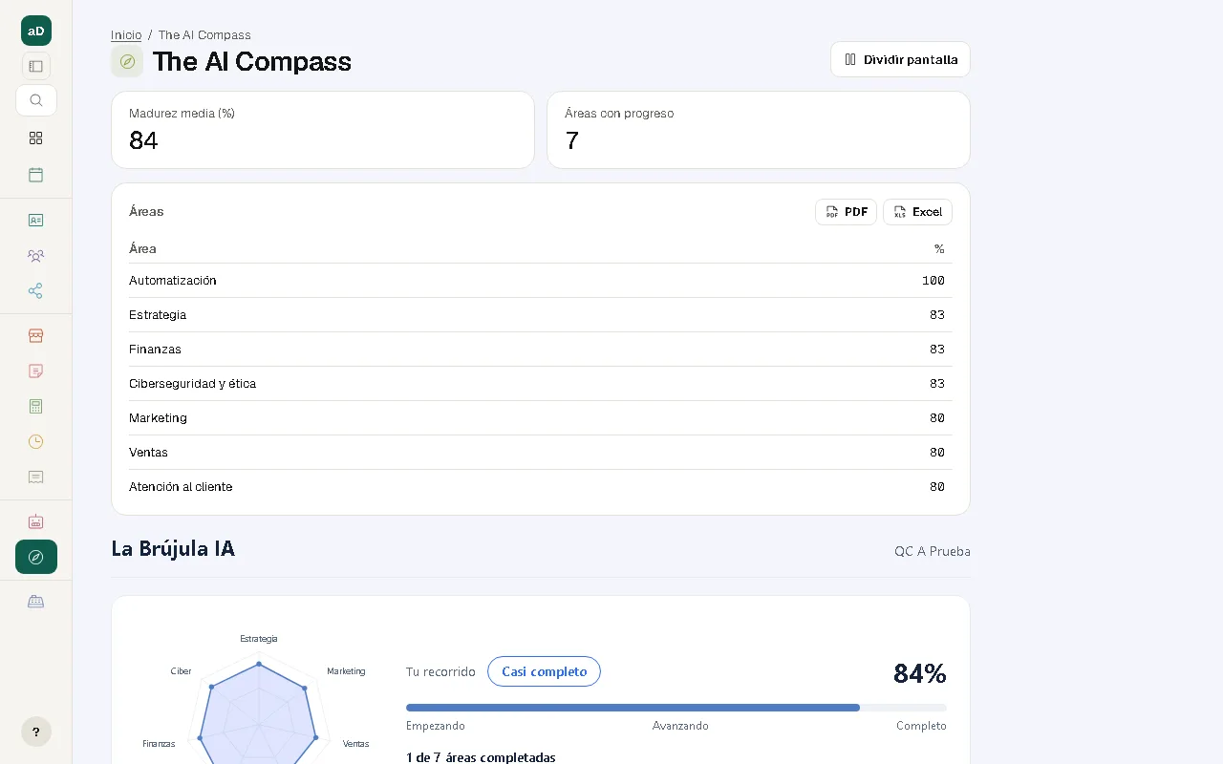This screenshot has height=764, width=1223.
Task: Open the sticky note icon
Action: point(36,371)
